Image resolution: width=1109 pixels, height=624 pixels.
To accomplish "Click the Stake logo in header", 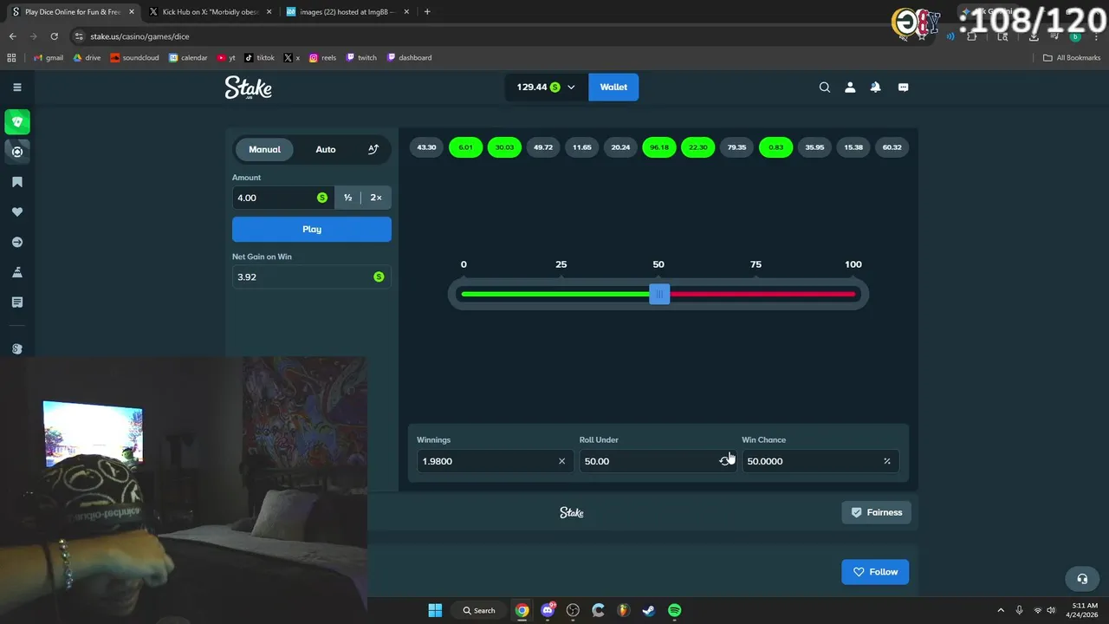I will point(249,88).
